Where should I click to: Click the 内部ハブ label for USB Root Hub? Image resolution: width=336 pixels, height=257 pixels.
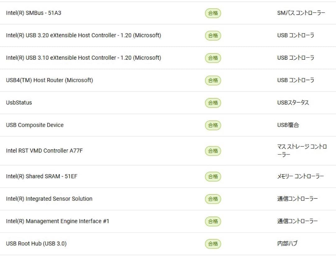pos(287,244)
